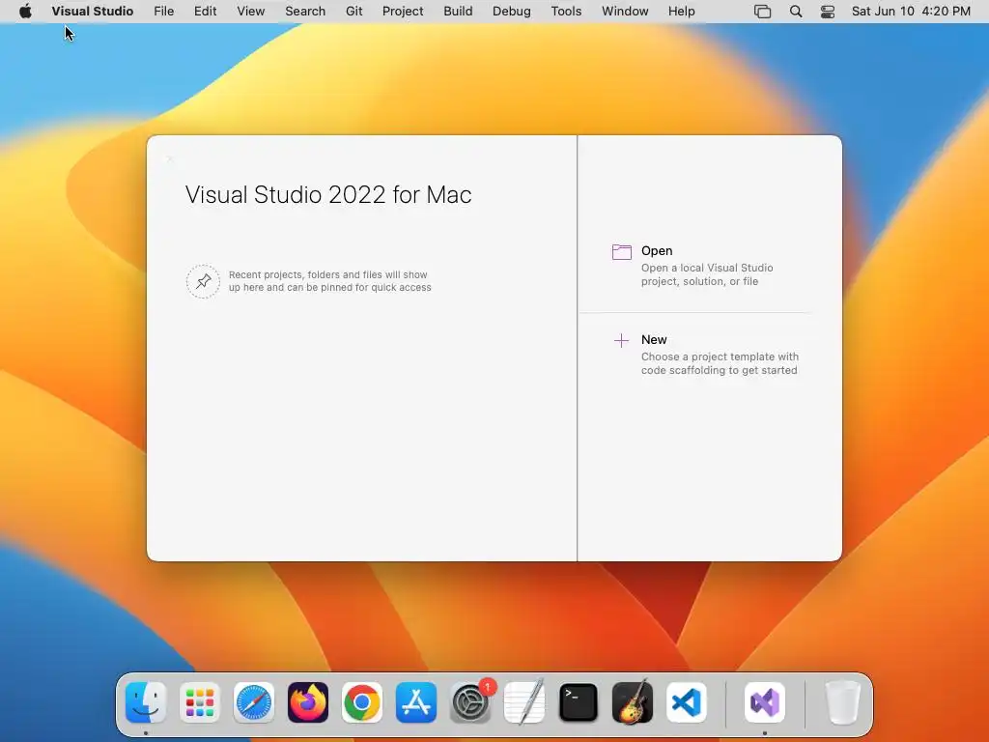
Task: Open the Project menu
Action: tap(403, 12)
